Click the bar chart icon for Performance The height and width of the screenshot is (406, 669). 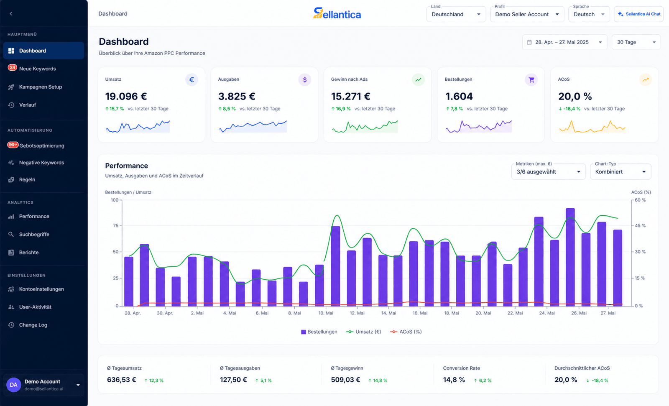click(x=11, y=216)
